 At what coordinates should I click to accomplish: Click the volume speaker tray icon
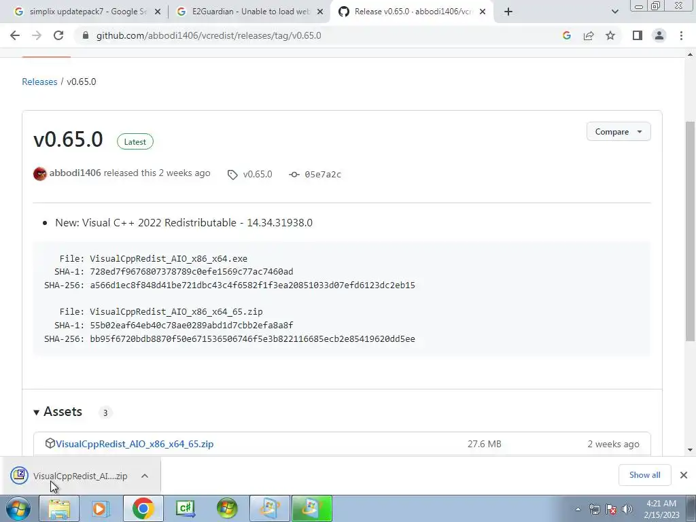point(627,510)
